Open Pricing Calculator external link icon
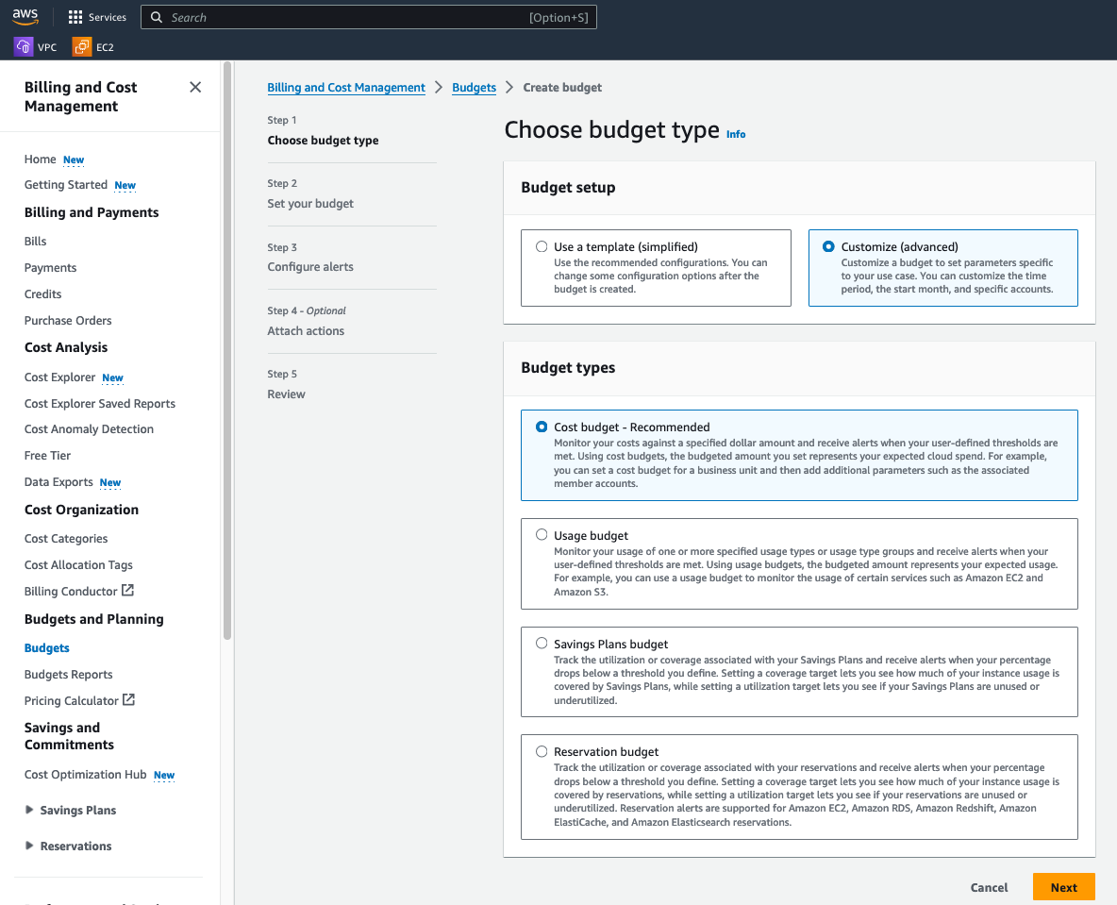Screen dimensions: 1117x905 click(128, 700)
